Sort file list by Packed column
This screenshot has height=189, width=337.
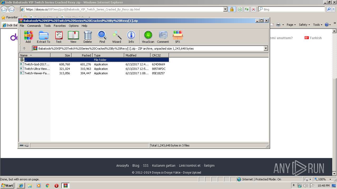[82, 55]
